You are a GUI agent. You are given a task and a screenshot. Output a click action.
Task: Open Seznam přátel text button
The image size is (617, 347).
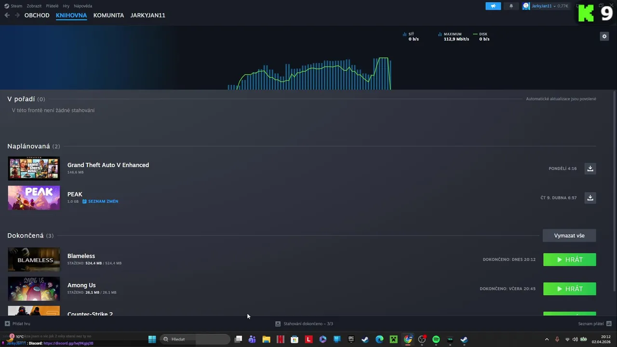point(591,324)
